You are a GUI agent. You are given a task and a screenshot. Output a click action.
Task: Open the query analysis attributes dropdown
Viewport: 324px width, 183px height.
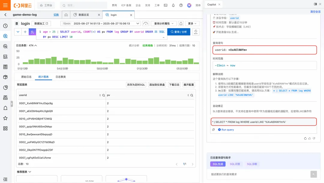[164, 23]
